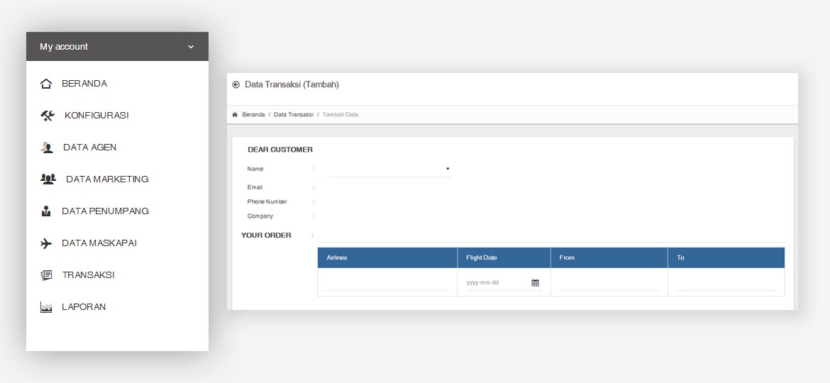
Task: Open the Flight Date calendar picker icon
Action: coord(535,283)
